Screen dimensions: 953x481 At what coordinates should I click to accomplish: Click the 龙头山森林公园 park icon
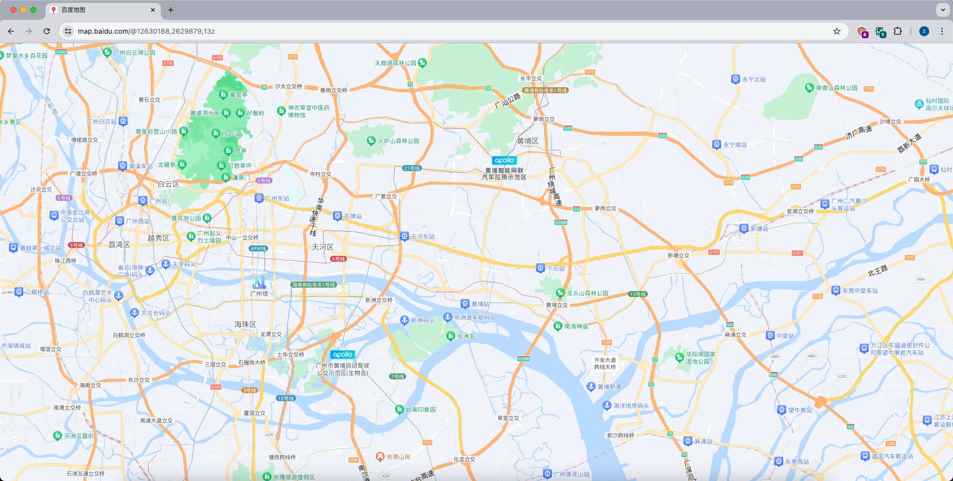click(x=560, y=293)
